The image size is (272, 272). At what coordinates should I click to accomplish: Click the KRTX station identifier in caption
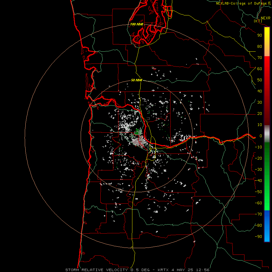pyautogui.click(x=163, y=270)
